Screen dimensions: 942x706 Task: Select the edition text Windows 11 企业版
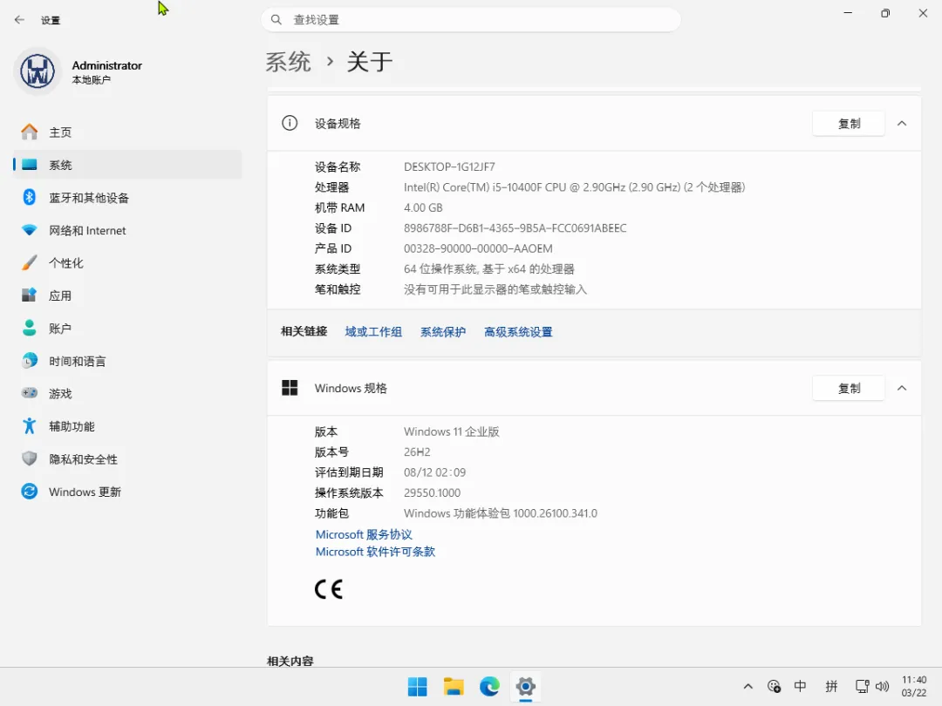point(451,431)
